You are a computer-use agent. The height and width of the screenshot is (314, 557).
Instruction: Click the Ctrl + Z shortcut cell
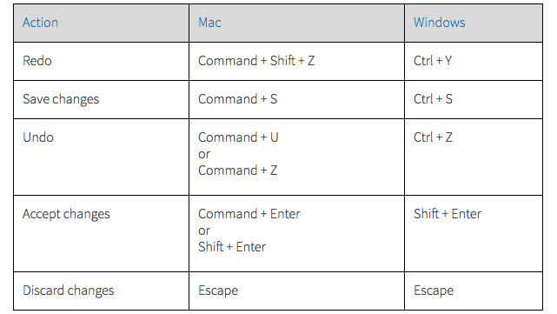tap(433, 137)
